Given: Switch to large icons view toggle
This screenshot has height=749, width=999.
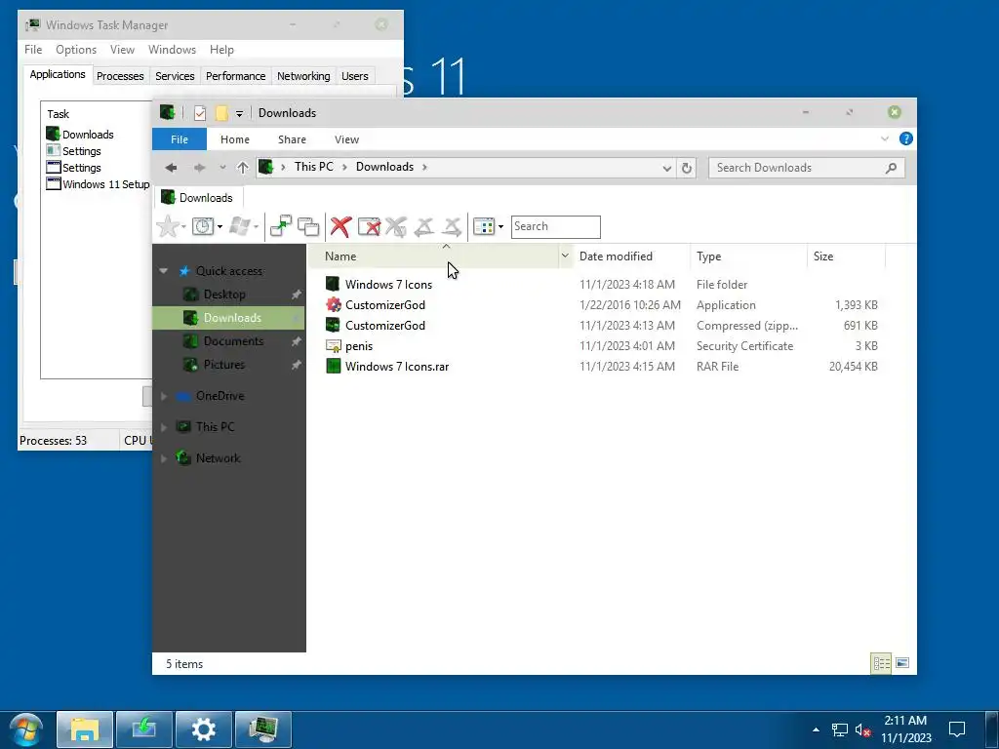Looking at the screenshot, I should pos(902,663).
